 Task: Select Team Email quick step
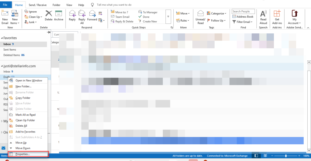pos(120,17)
